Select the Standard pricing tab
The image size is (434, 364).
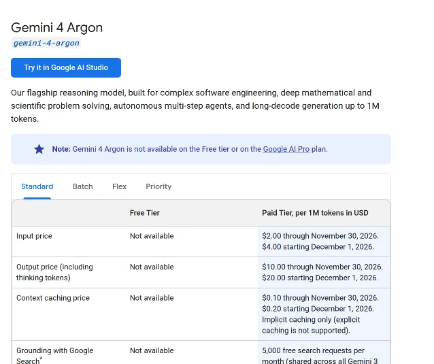pos(37,186)
